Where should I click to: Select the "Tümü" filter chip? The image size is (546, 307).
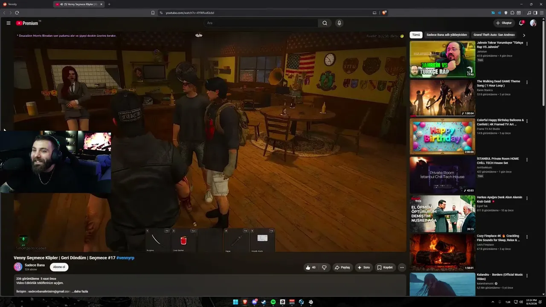(x=416, y=35)
